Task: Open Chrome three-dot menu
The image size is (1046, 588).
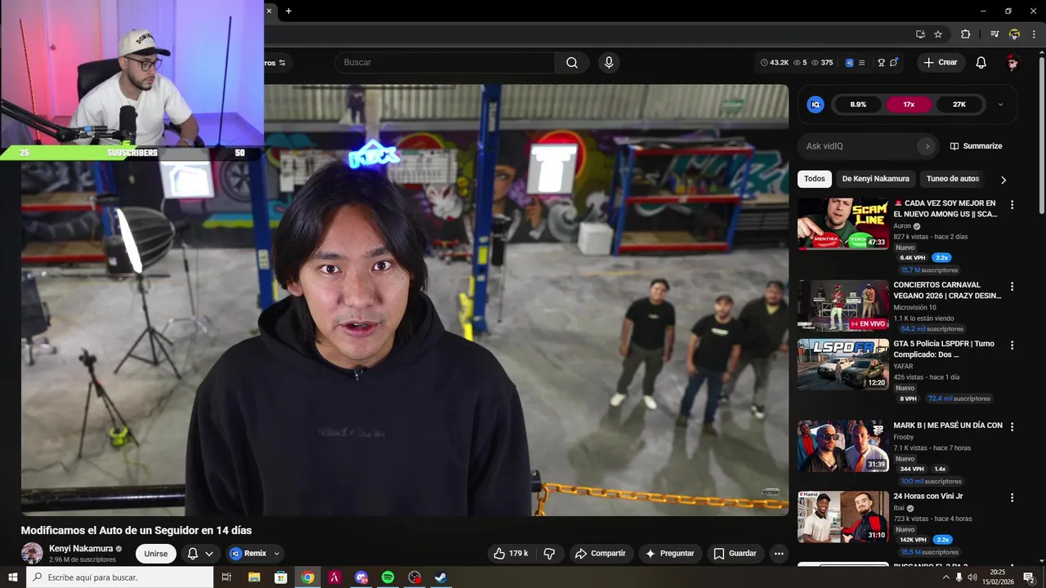Action: coord(1034,34)
